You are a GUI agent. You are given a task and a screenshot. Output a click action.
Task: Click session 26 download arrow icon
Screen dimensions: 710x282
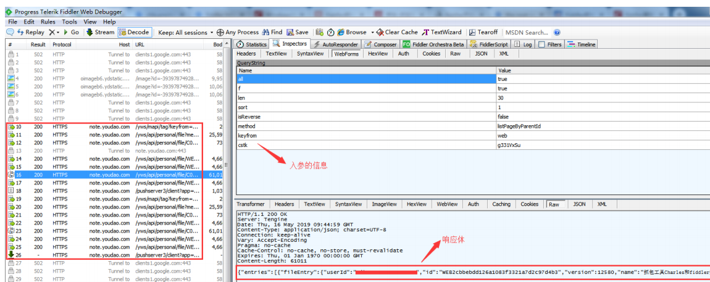click(x=11, y=255)
